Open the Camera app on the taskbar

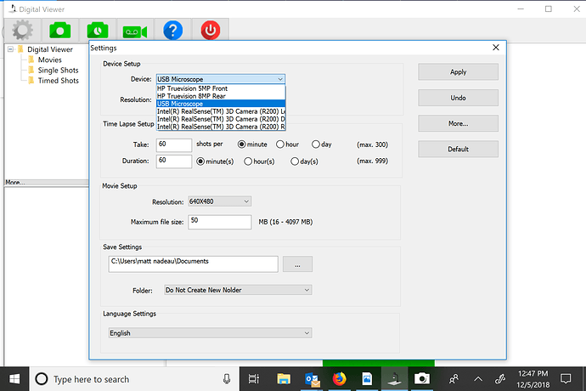point(422,379)
